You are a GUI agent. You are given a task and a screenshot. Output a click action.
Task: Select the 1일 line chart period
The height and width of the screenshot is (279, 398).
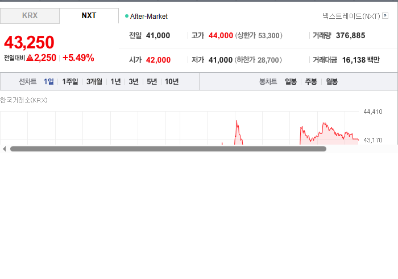point(49,81)
